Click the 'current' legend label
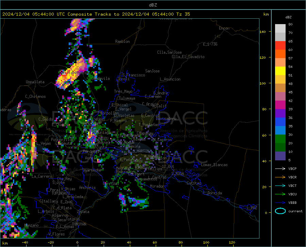The image size is (306, 247). 295,211
